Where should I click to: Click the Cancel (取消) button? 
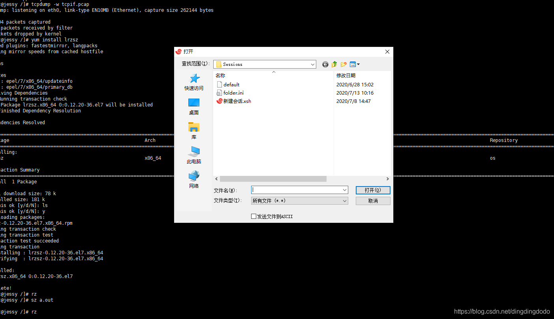pos(373,201)
